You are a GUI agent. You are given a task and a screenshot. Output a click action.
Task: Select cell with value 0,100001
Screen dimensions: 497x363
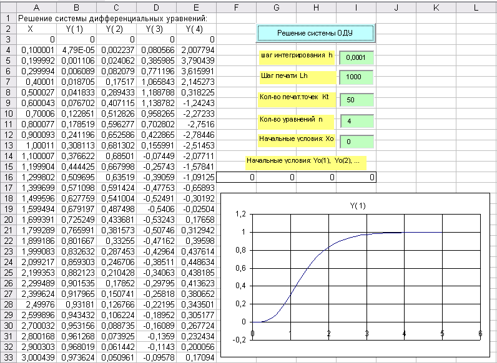coord(36,50)
